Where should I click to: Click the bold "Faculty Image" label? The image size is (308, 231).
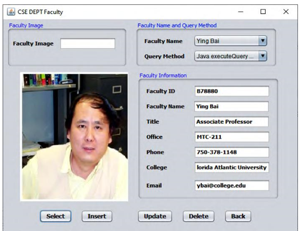pos(33,44)
